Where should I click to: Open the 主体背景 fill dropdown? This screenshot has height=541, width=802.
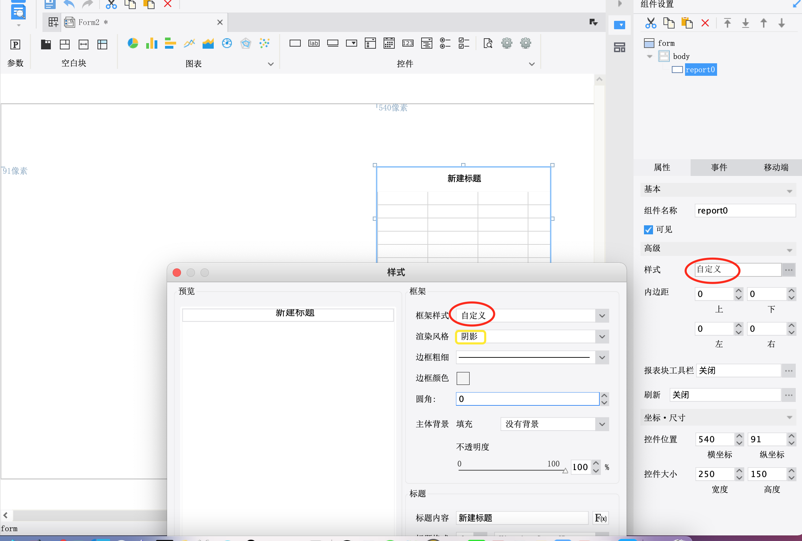click(x=602, y=424)
